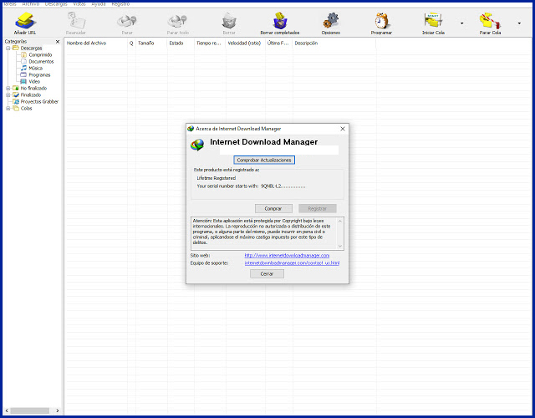Screen dimensions: 535x418
Task: Expand the Colas tree node
Action: click(x=8, y=109)
